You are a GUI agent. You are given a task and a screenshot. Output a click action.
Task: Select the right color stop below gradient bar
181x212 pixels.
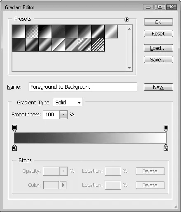pyautogui.click(x=166, y=148)
